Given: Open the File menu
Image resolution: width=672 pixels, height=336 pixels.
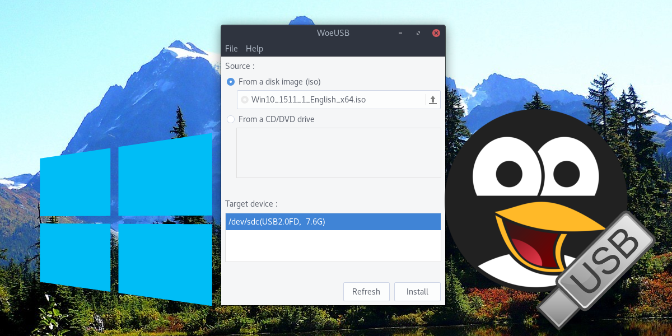Looking at the screenshot, I should (x=231, y=49).
